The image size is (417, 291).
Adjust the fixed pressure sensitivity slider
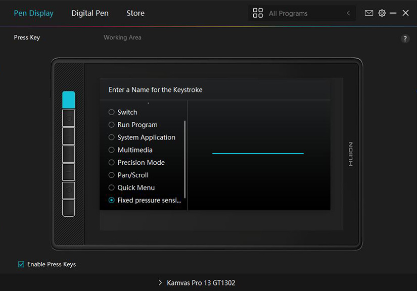coord(258,153)
